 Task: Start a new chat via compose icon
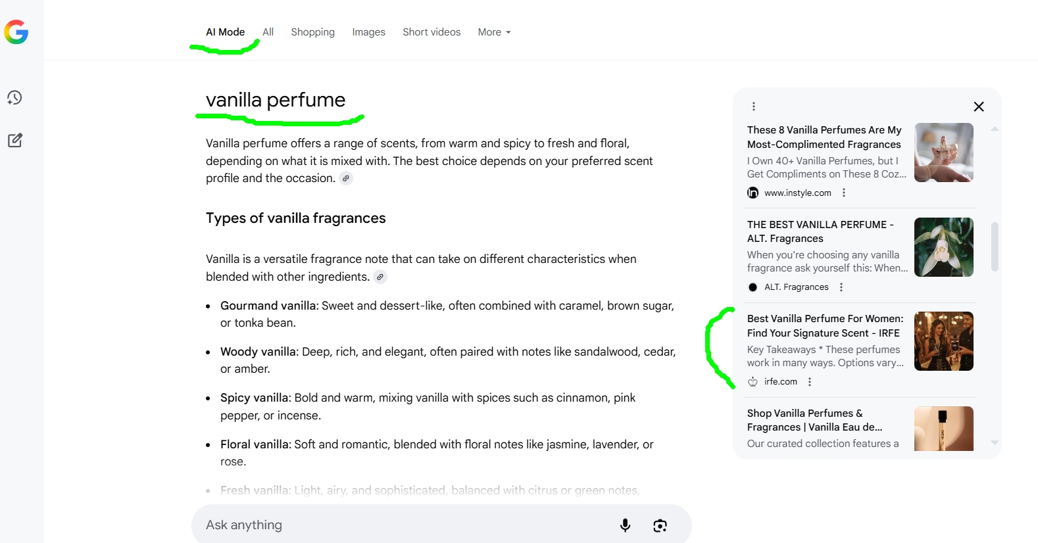pyautogui.click(x=14, y=140)
